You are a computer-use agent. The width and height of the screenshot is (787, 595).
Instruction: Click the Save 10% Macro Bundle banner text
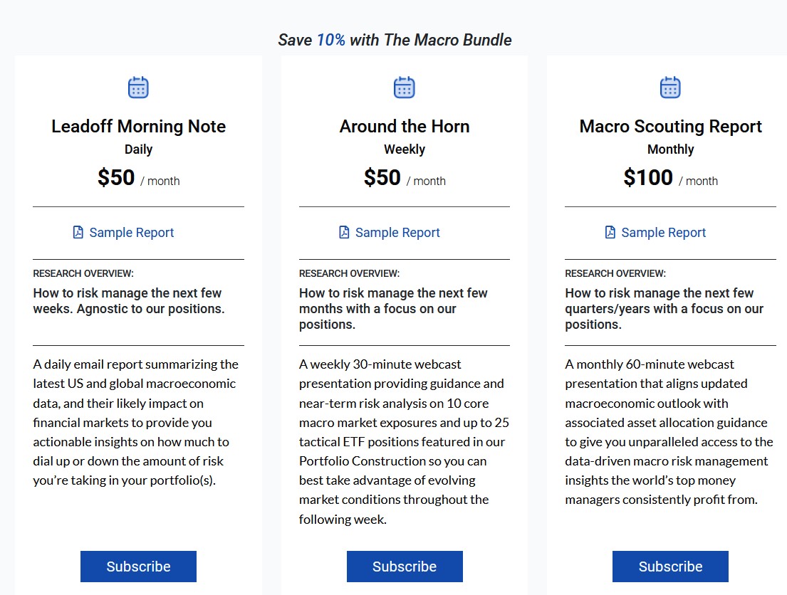click(x=395, y=40)
